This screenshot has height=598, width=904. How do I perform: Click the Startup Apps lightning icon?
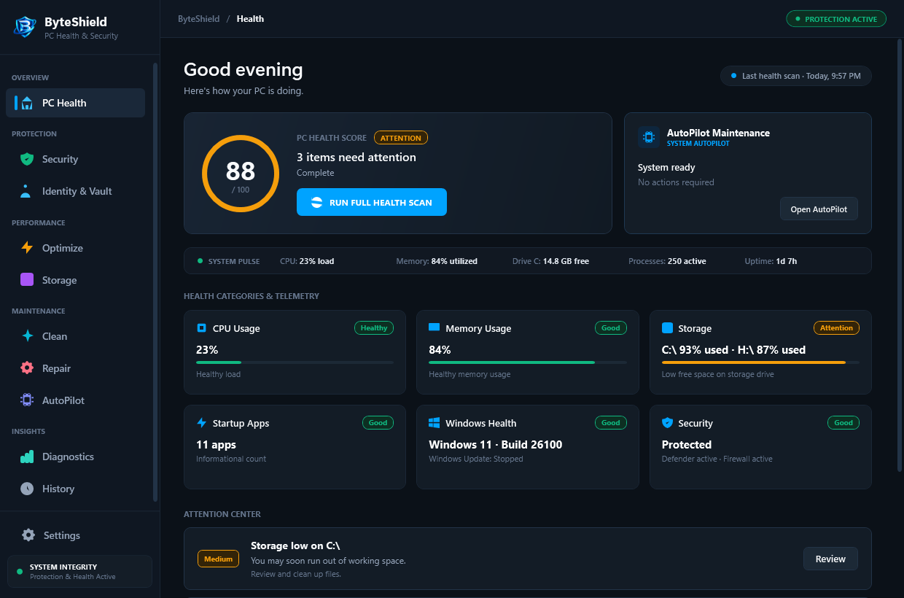tap(202, 423)
